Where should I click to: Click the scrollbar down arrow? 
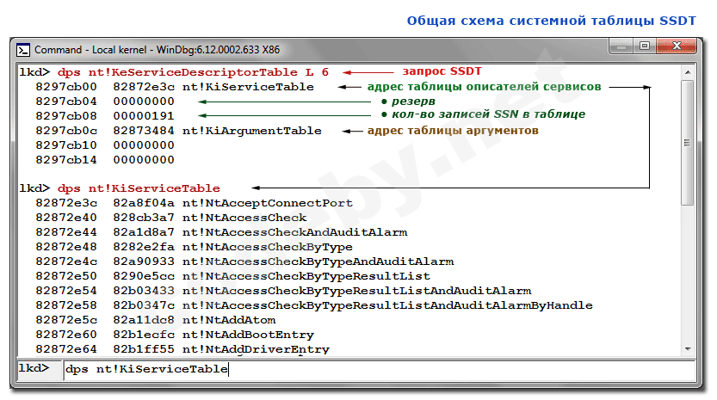tap(687, 349)
